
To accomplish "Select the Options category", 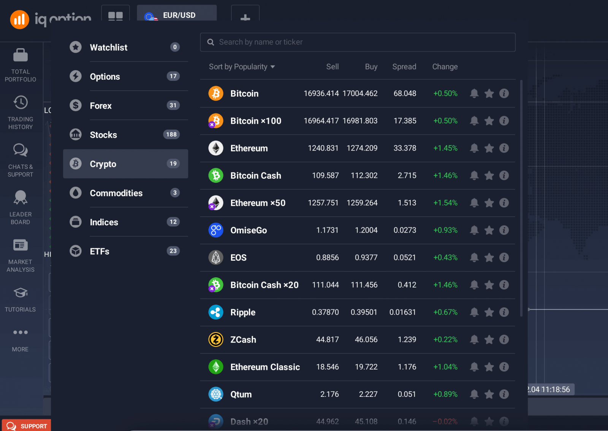I will tap(125, 76).
